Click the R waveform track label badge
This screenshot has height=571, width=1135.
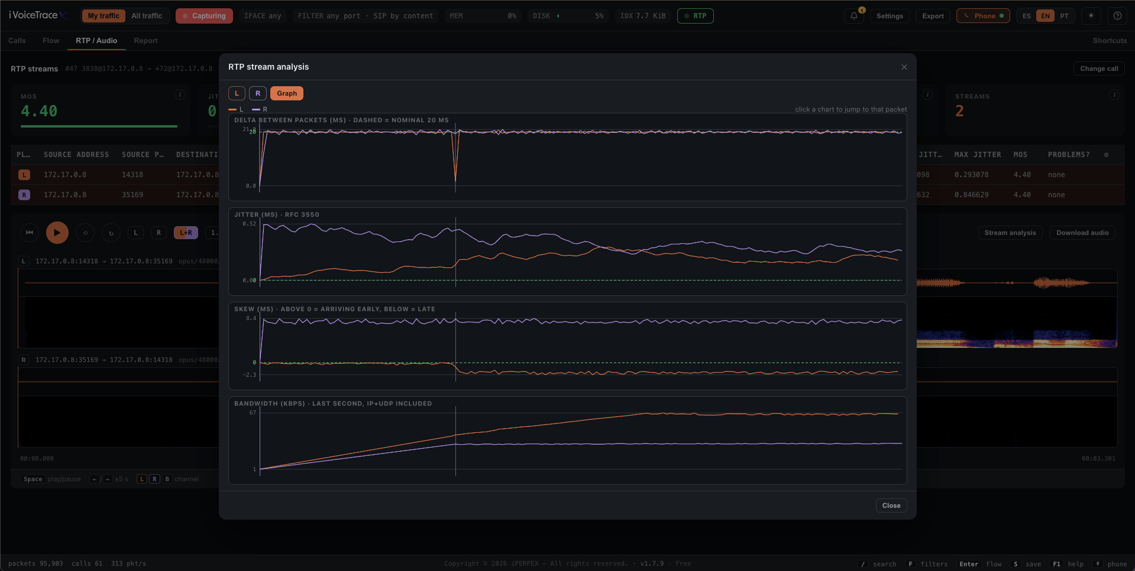click(x=24, y=360)
